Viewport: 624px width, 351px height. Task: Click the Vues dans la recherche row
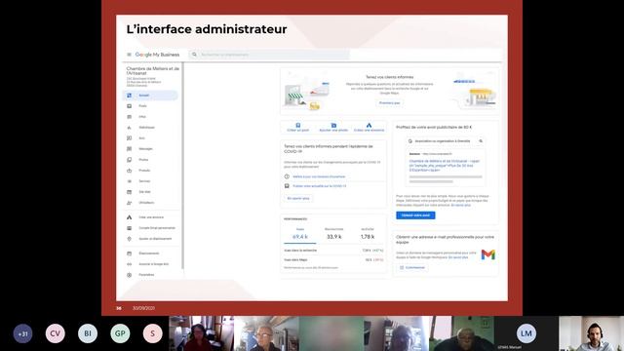[333, 251]
